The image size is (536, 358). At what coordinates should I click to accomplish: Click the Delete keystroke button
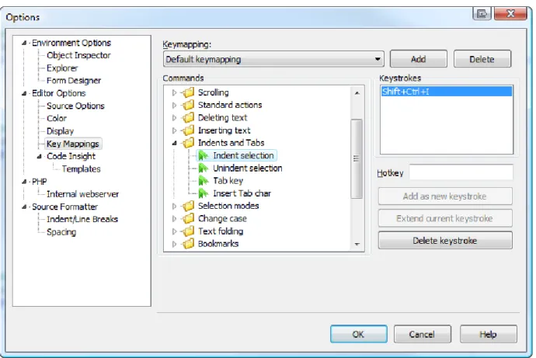pos(445,241)
